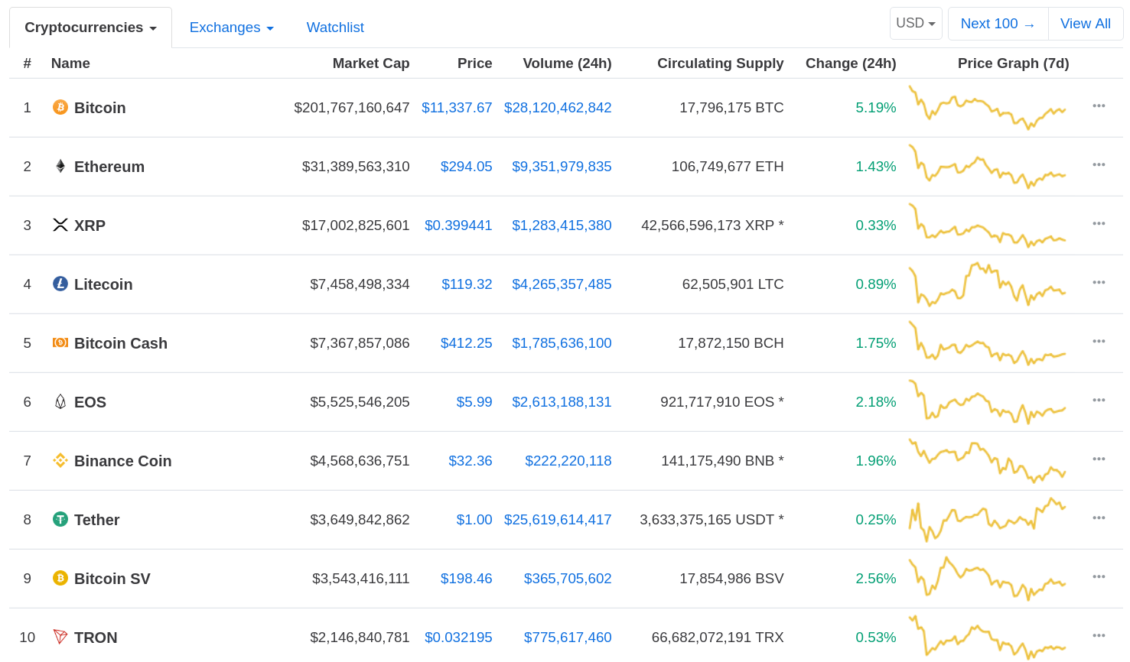Click the Bitcoin coin logo icon
The width and height of the screenshot is (1130, 662).
[60, 107]
